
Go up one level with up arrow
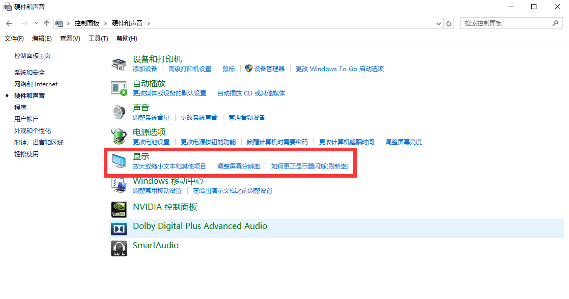pyautogui.click(x=46, y=23)
